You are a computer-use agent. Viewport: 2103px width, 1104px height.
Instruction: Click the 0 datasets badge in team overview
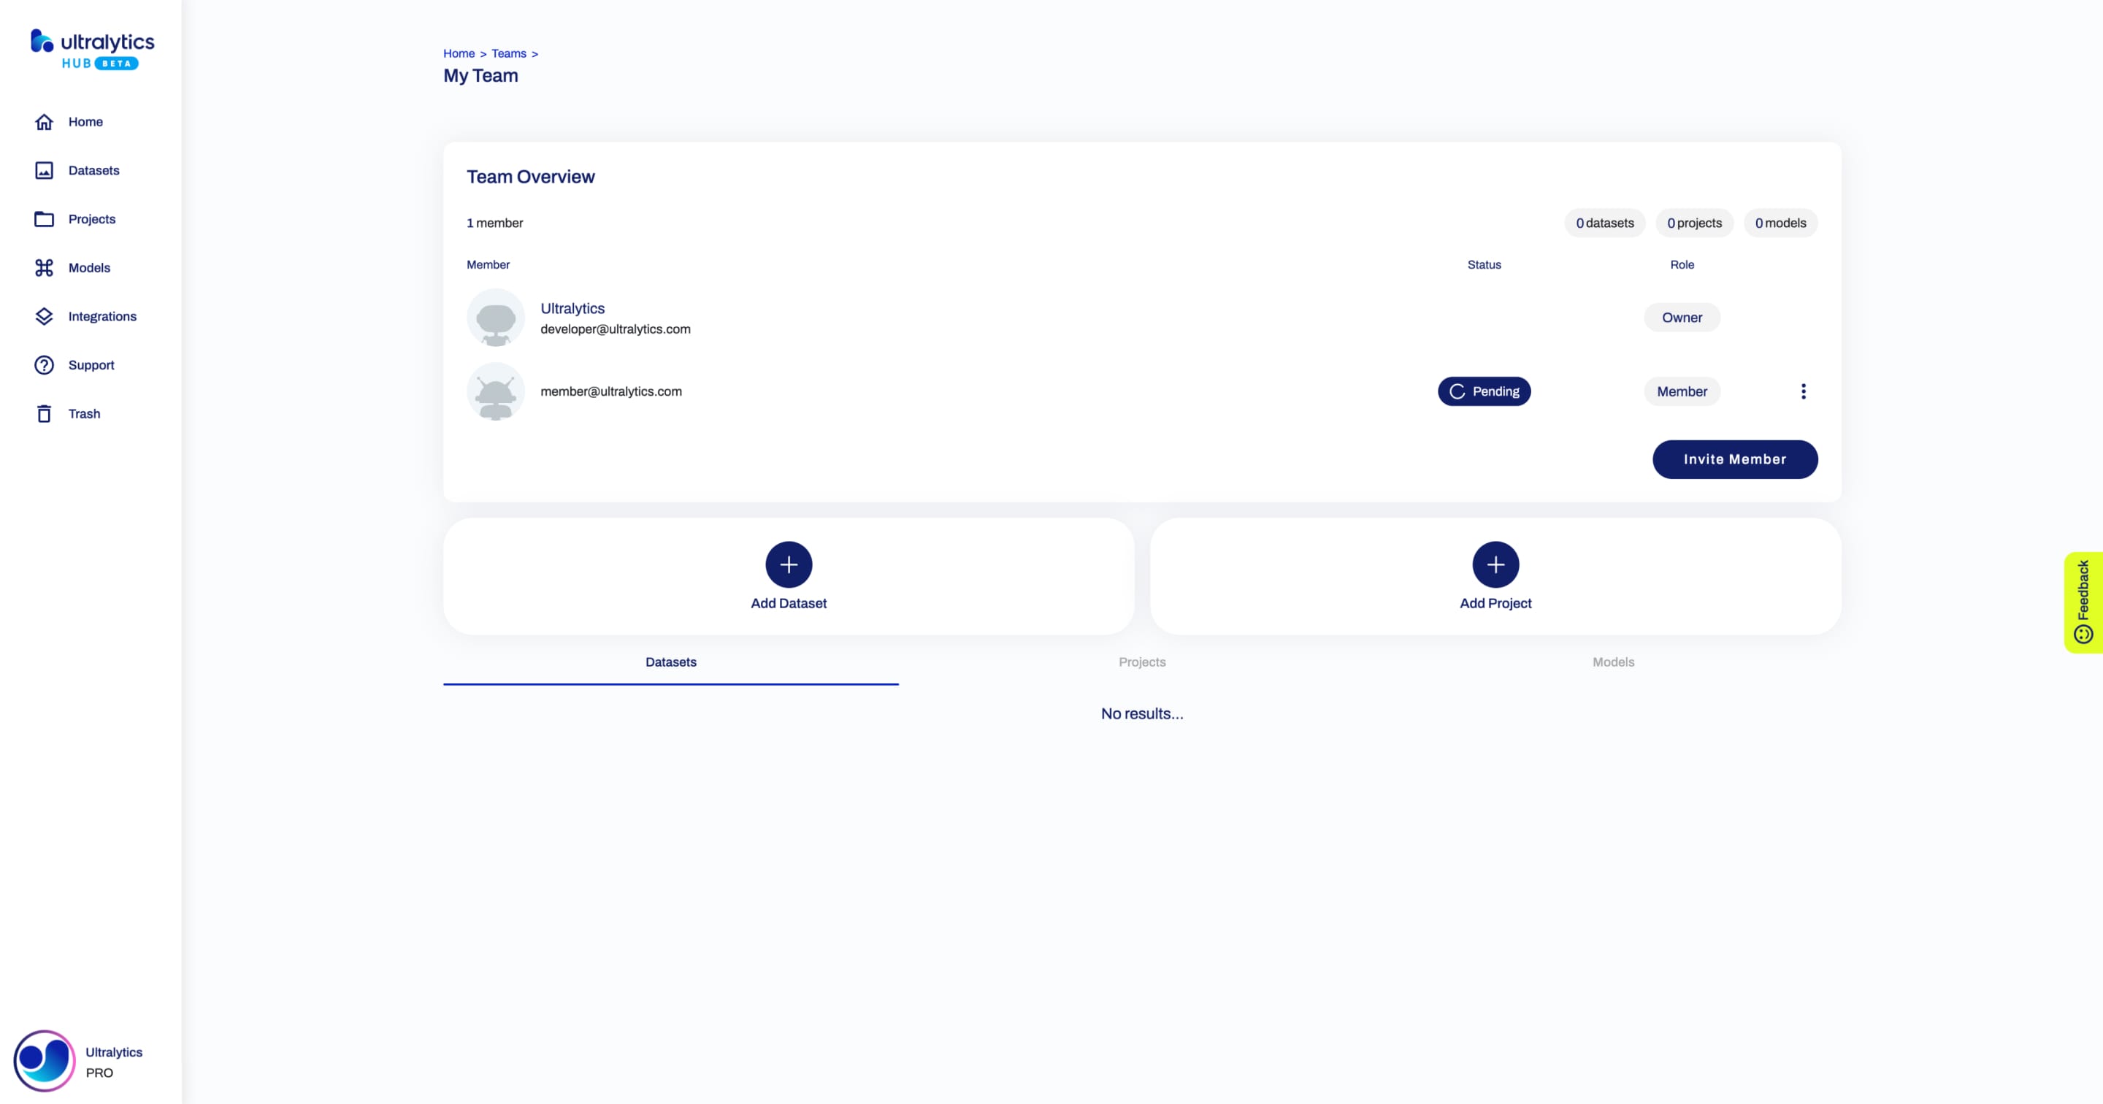click(1605, 223)
